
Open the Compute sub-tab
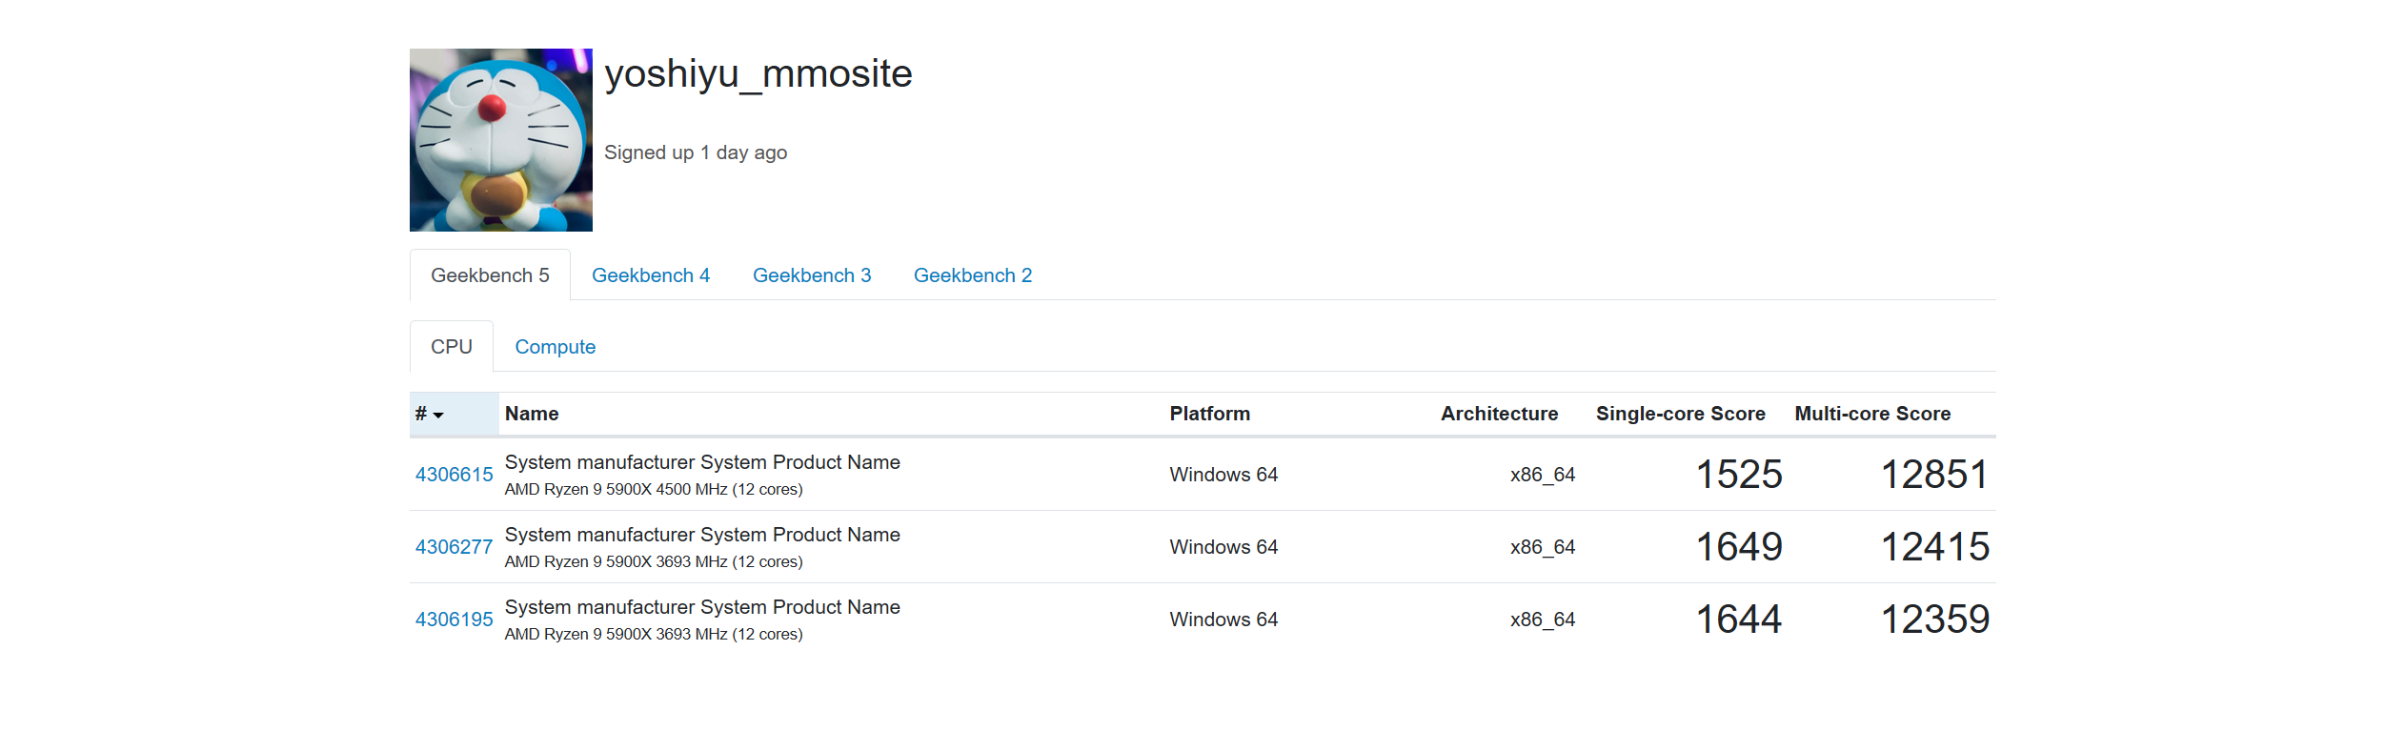[x=555, y=347]
